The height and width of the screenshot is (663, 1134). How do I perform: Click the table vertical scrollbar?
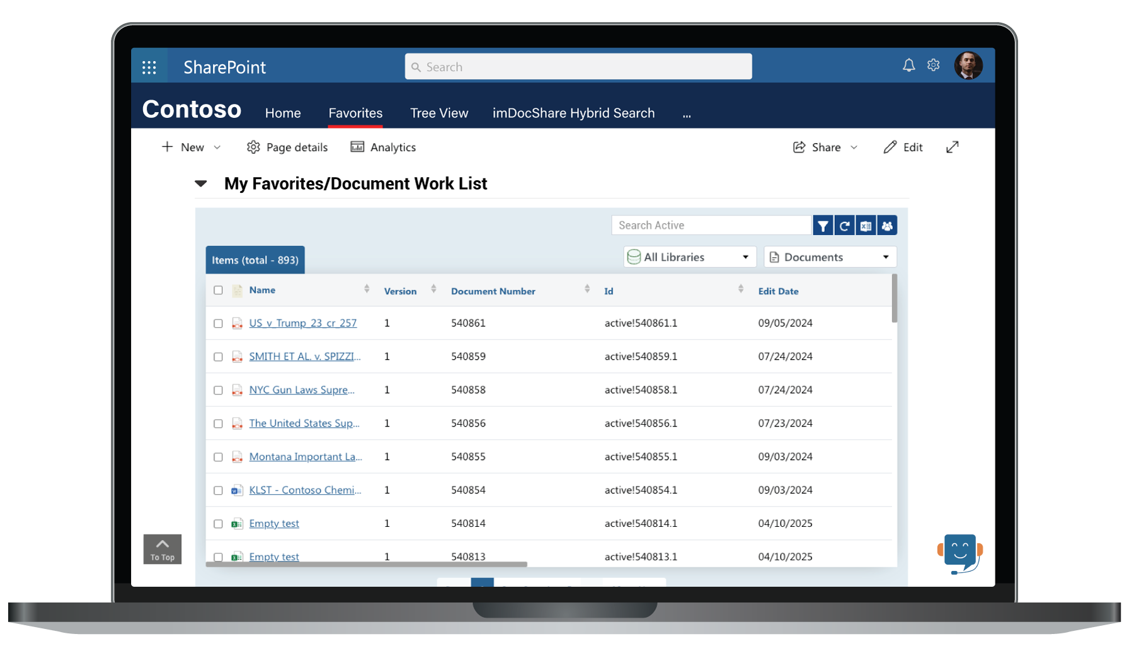click(895, 298)
